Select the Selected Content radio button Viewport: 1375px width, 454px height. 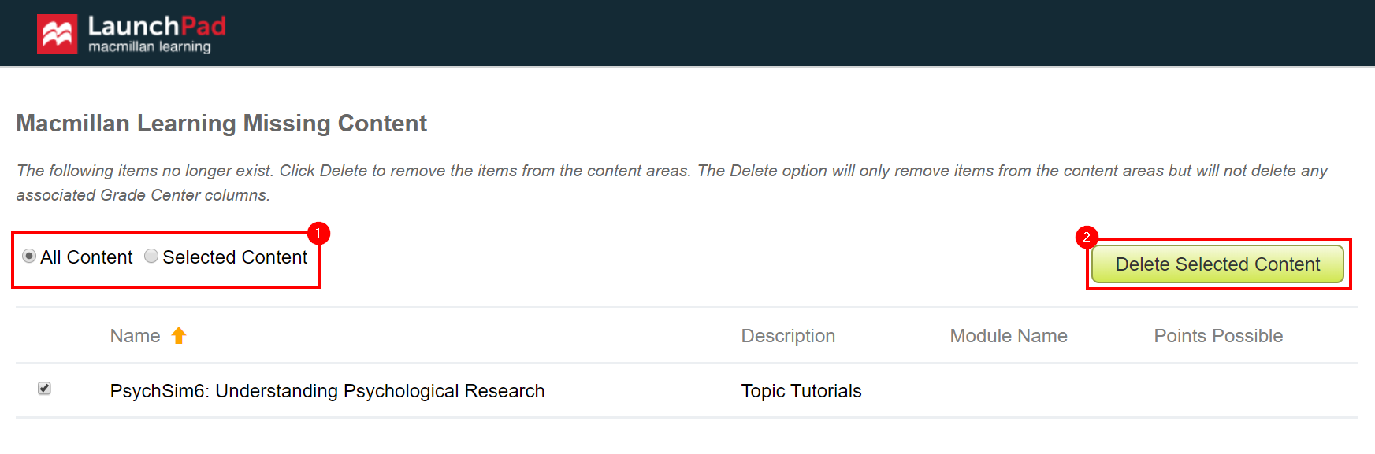click(151, 257)
